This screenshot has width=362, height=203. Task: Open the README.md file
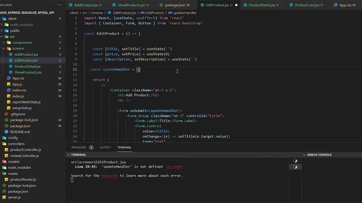[x=20, y=132]
